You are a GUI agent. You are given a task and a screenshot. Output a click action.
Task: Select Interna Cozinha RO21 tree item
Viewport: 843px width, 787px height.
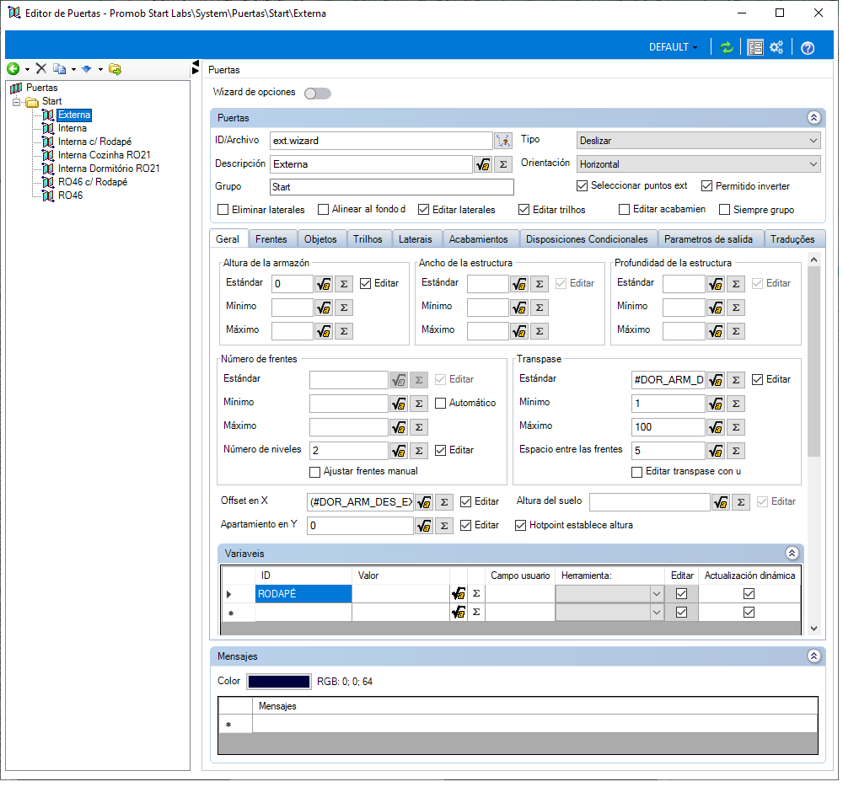pos(105,155)
